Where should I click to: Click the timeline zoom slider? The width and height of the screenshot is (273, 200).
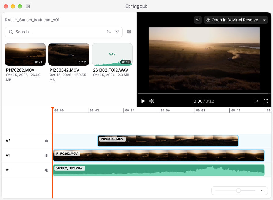pyautogui.click(x=235, y=191)
